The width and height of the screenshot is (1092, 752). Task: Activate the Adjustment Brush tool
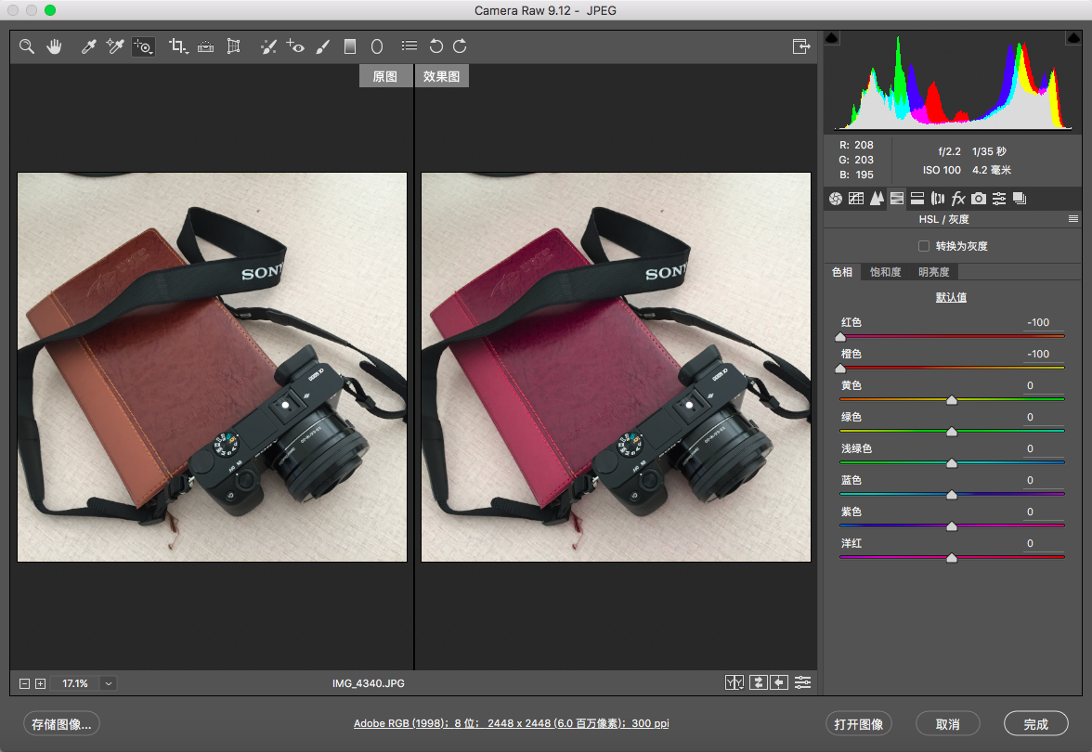[322, 46]
